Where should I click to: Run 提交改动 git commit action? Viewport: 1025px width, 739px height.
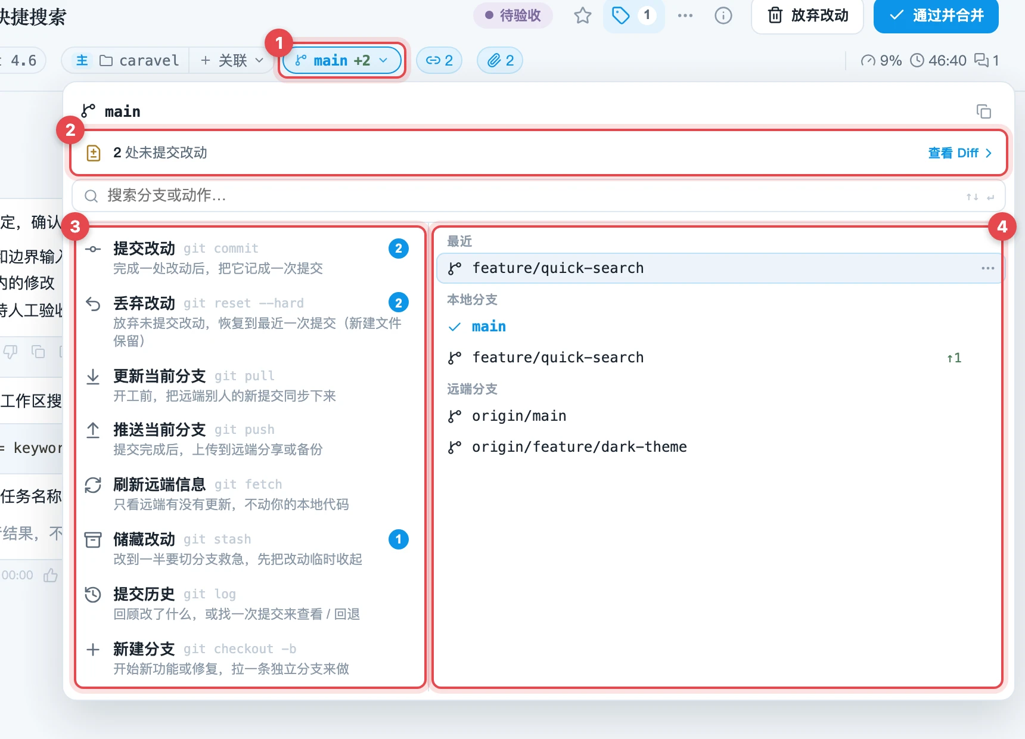click(x=249, y=257)
